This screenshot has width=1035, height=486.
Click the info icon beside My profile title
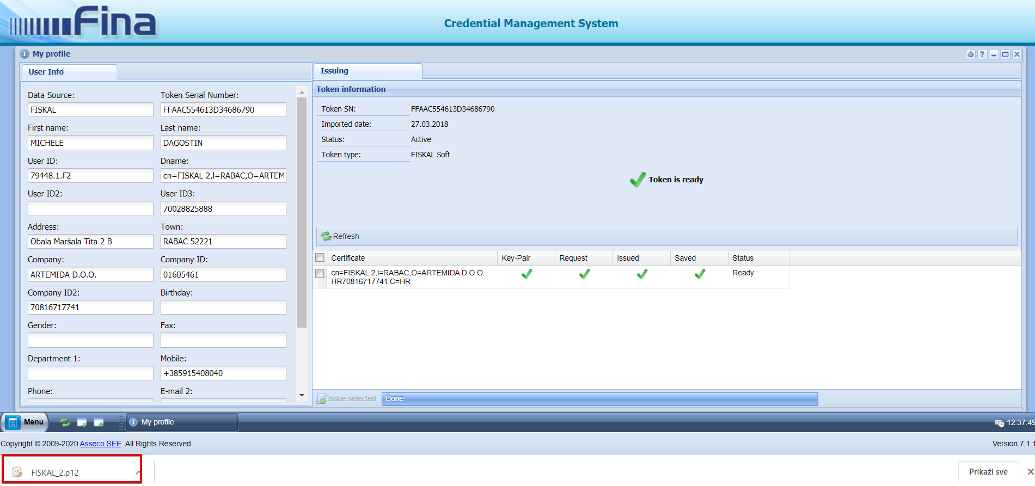coord(25,54)
